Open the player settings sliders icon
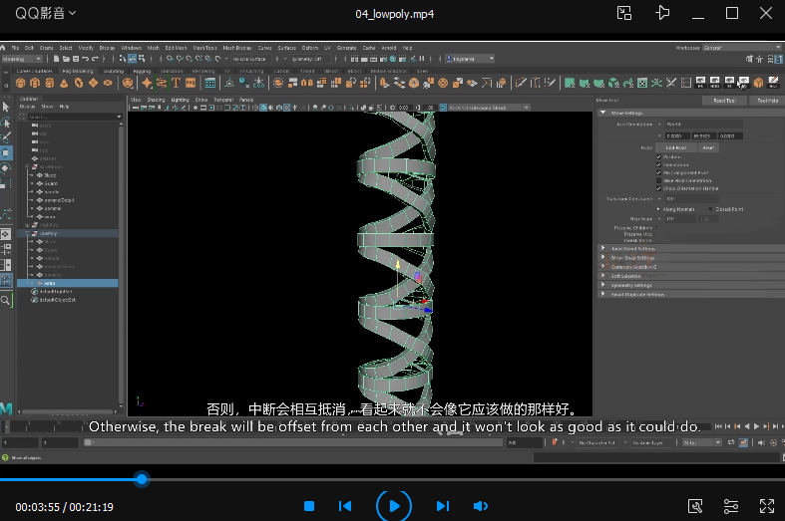The height and width of the screenshot is (521, 785). 731,506
